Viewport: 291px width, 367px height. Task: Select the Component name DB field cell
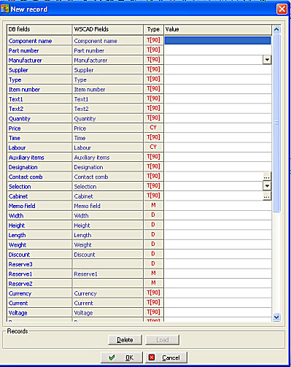(x=39, y=41)
